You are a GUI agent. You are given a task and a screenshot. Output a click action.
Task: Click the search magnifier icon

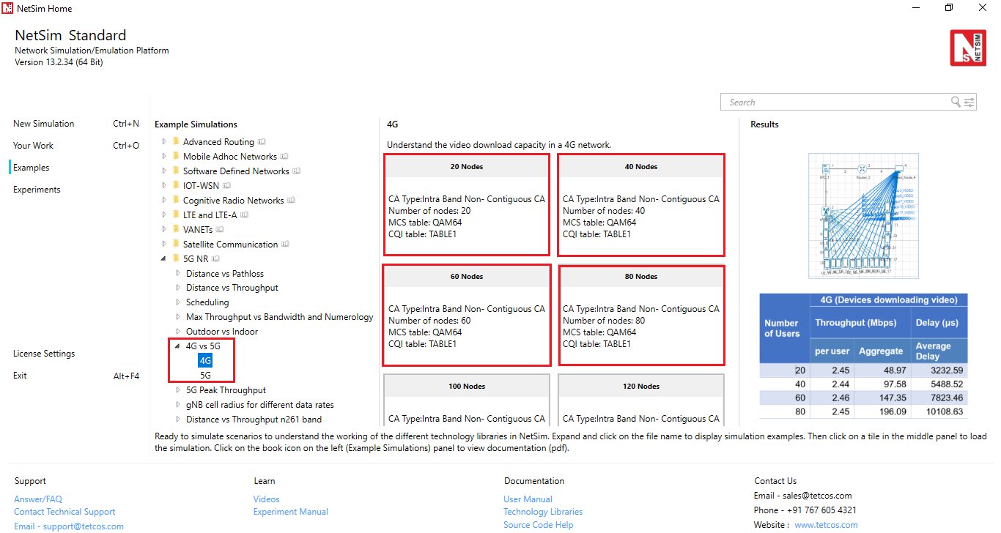[x=956, y=102]
